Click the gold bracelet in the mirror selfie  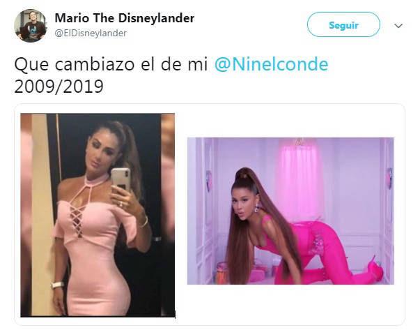click(145, 223)
